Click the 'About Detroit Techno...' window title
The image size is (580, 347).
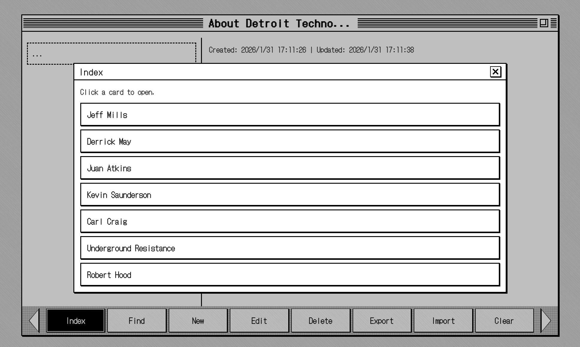pyautogui.click(x=279, y=23)
